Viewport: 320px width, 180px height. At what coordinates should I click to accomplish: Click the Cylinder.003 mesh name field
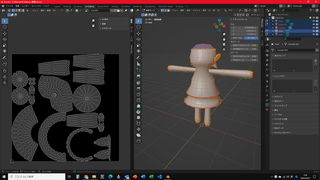295,50
